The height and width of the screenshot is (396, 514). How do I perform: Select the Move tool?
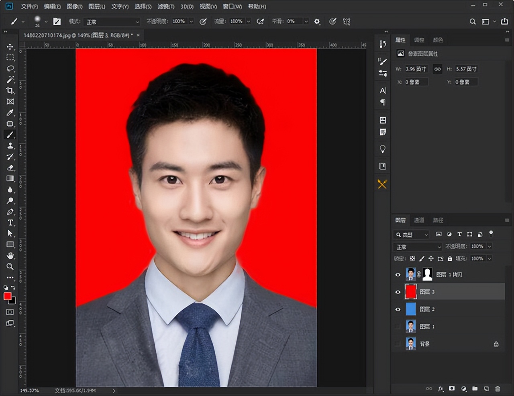click(x=10, y=47)
